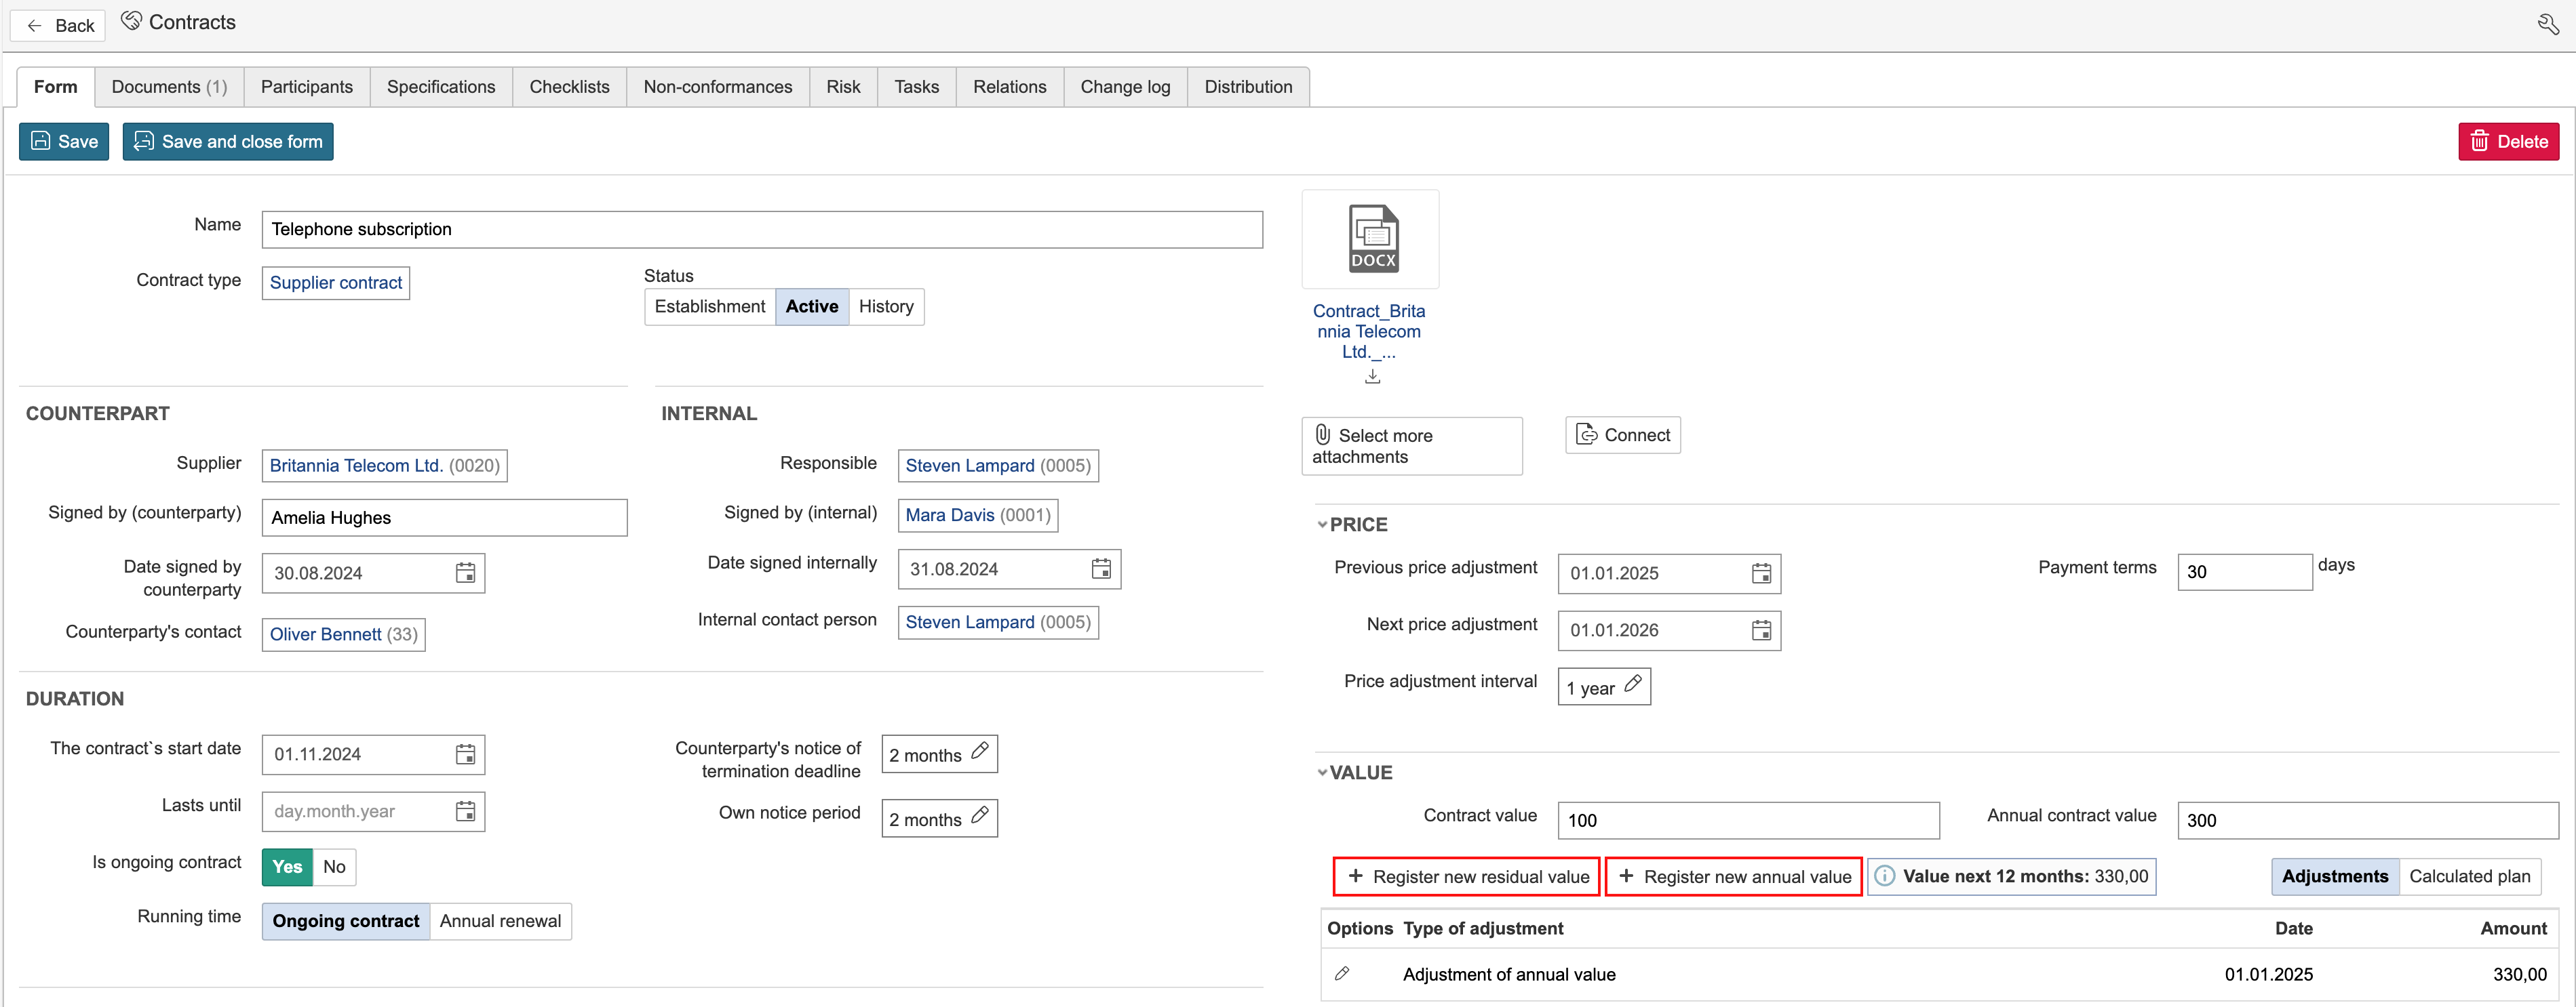Show the Adjustments view
This screenshot has height=1007, width=2576.
coord(2334,876)
